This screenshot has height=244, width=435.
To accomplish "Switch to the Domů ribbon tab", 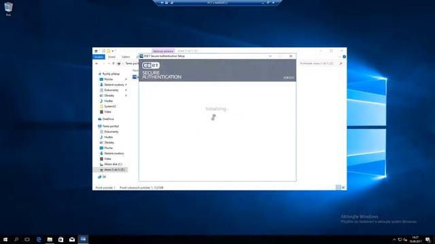I will 111,57.
